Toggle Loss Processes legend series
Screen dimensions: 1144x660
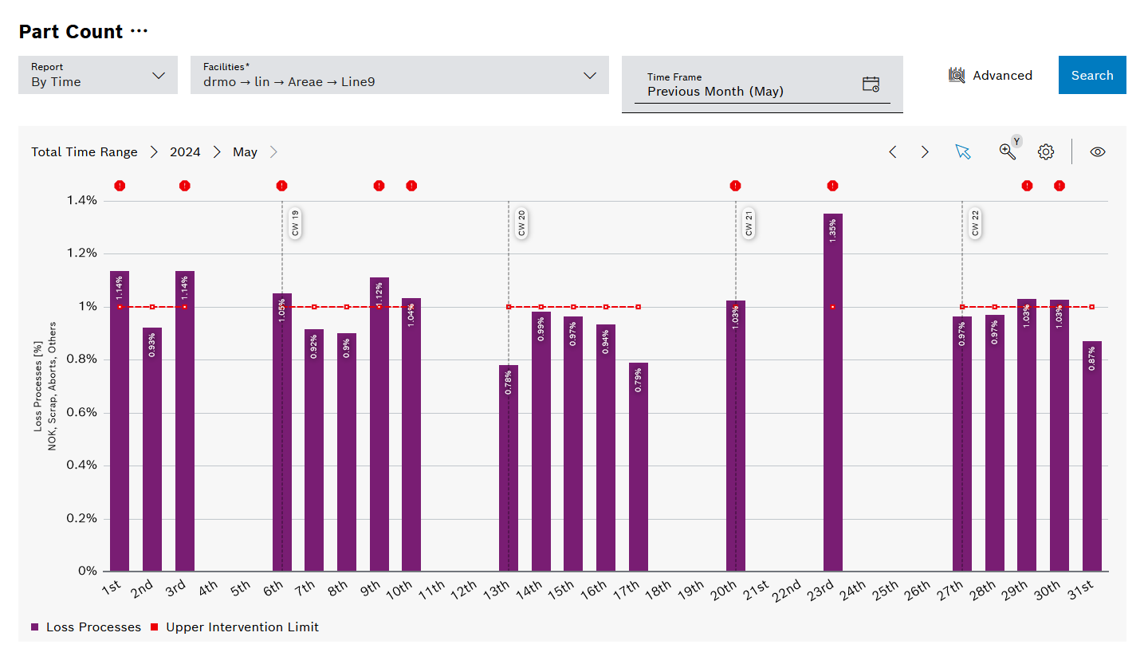86,627
